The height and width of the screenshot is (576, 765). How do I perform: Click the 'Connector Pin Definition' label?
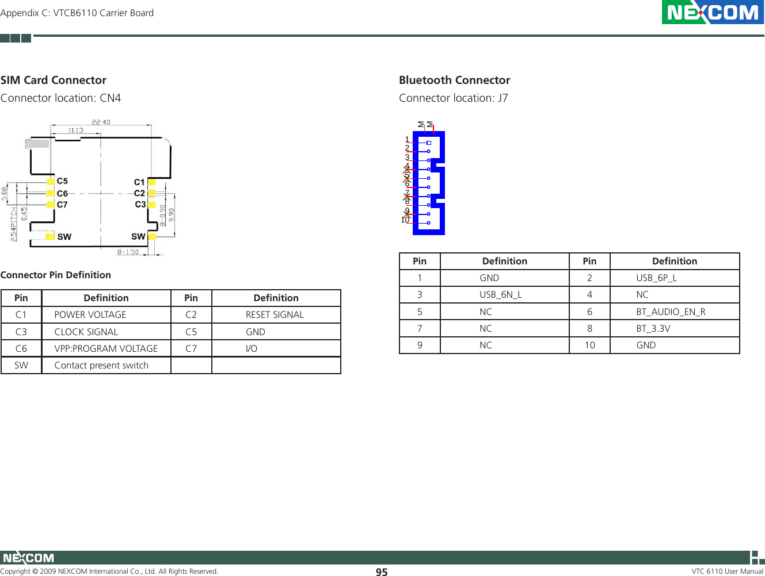[56, 275]
